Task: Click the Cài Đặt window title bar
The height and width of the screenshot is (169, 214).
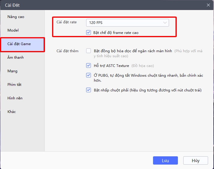Action: click(89, 5)
